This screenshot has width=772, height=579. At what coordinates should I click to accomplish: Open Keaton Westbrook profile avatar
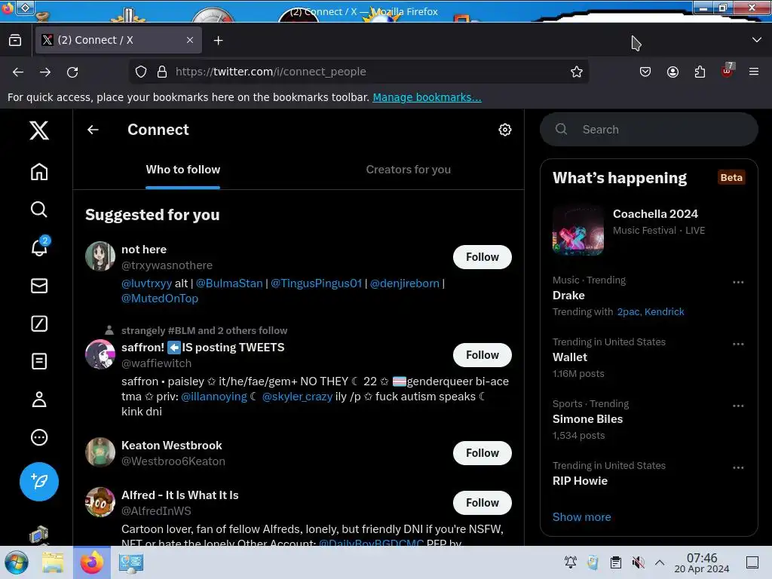coord(100,452)
